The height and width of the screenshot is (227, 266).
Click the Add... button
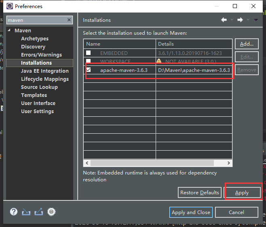click(x=247, y=44)
